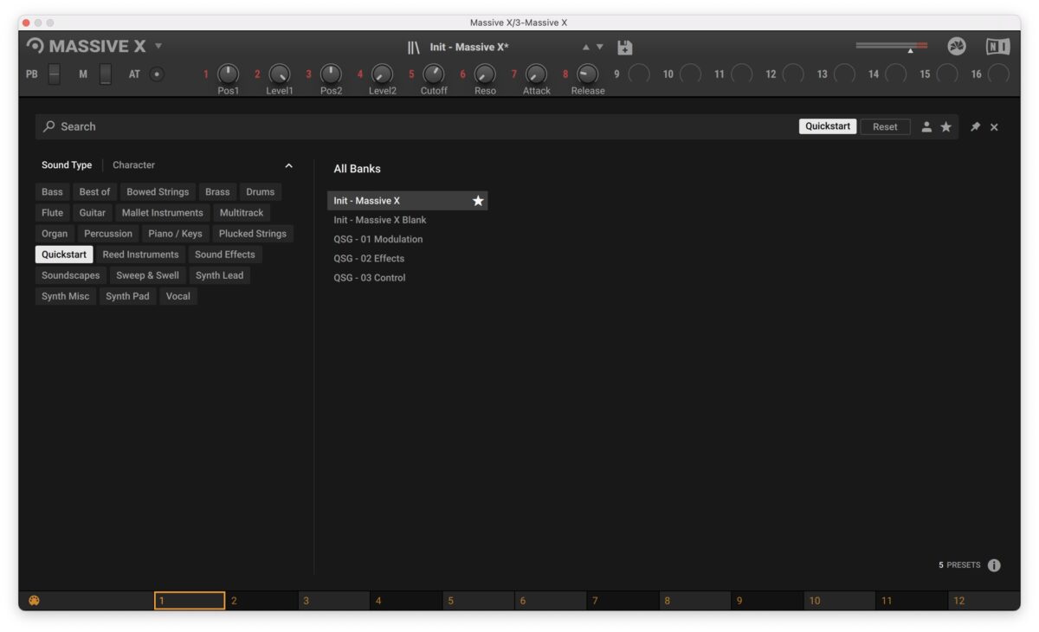Select the Best of tag

(x=94, y=192)
